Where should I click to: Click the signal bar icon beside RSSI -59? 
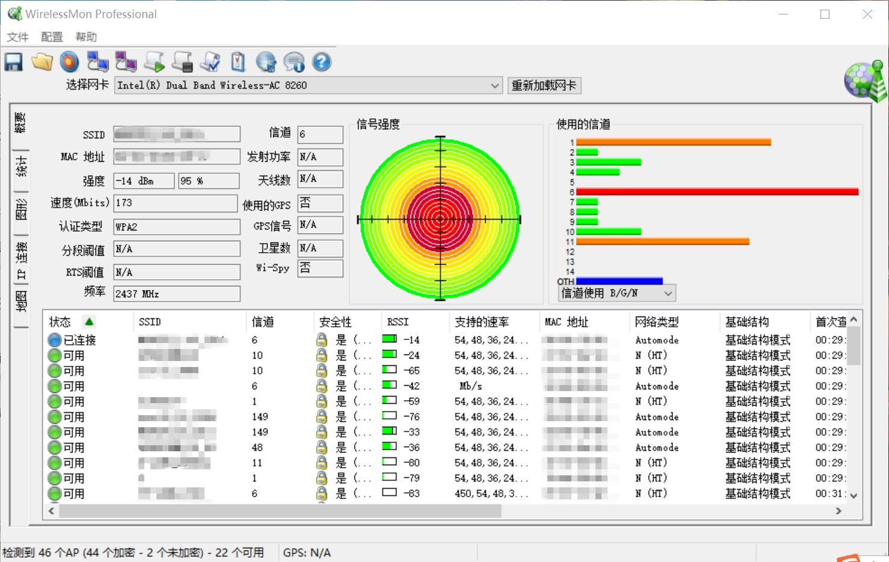tap(389, 401)
